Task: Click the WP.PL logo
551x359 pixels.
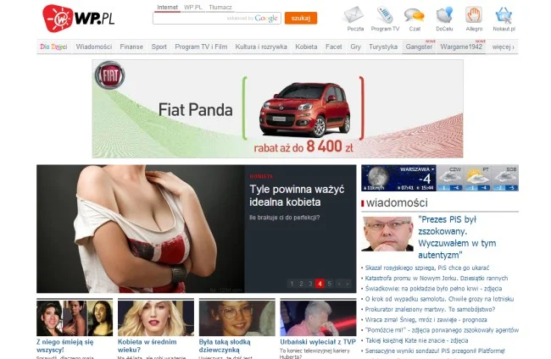Action: [79, 19]
